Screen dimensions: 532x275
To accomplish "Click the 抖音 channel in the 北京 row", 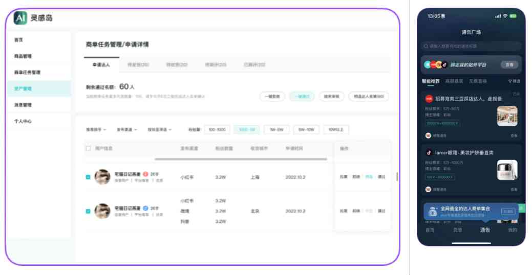I will [x=185, y=221].
